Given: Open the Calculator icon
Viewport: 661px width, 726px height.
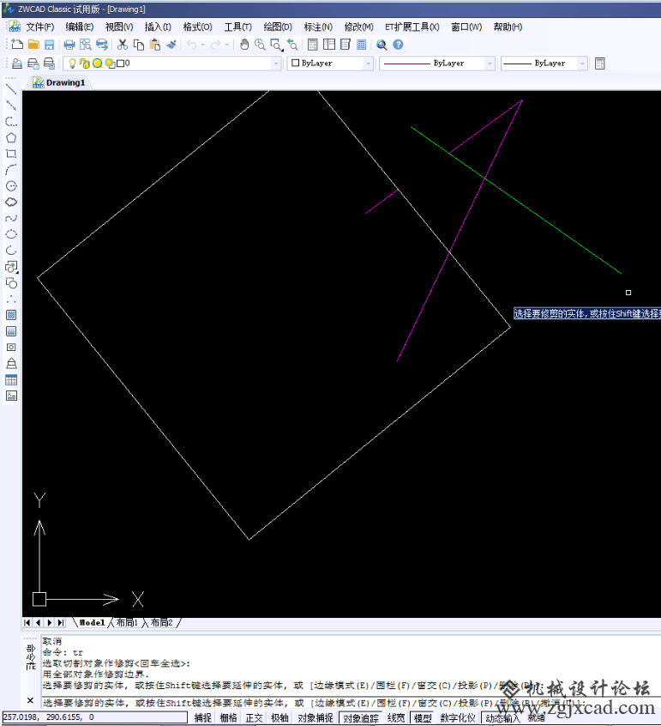Looking at the screenshot, I should pos(361,45).
